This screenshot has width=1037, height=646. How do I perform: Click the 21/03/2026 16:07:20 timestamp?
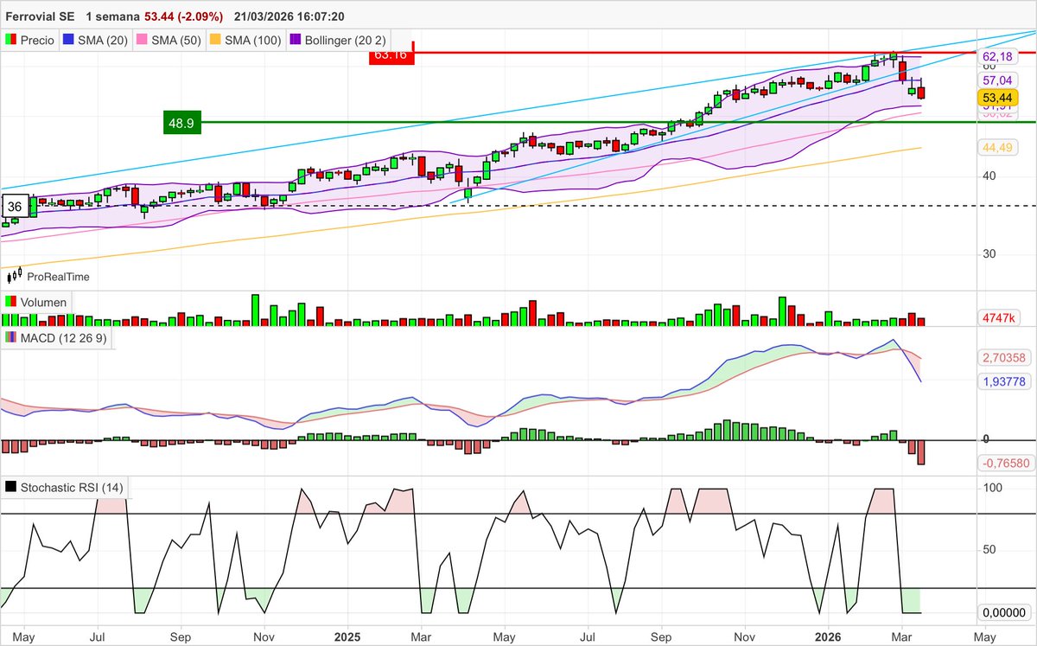(x=289, y=16)
